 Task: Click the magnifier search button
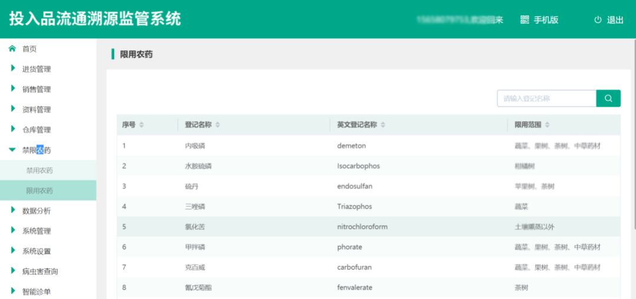pyautogui.click(x=608, y=99)
